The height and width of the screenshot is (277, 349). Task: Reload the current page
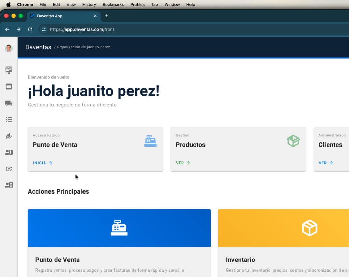coord(30,29)
